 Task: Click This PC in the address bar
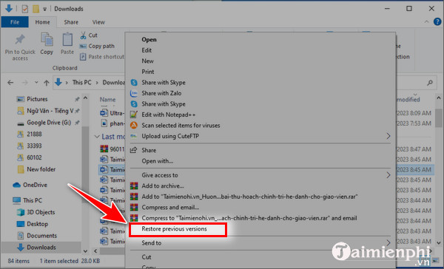coord(82,82)
